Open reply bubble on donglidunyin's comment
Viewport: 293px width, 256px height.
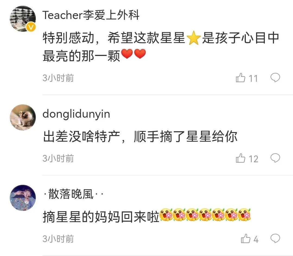tap(275, 158)
